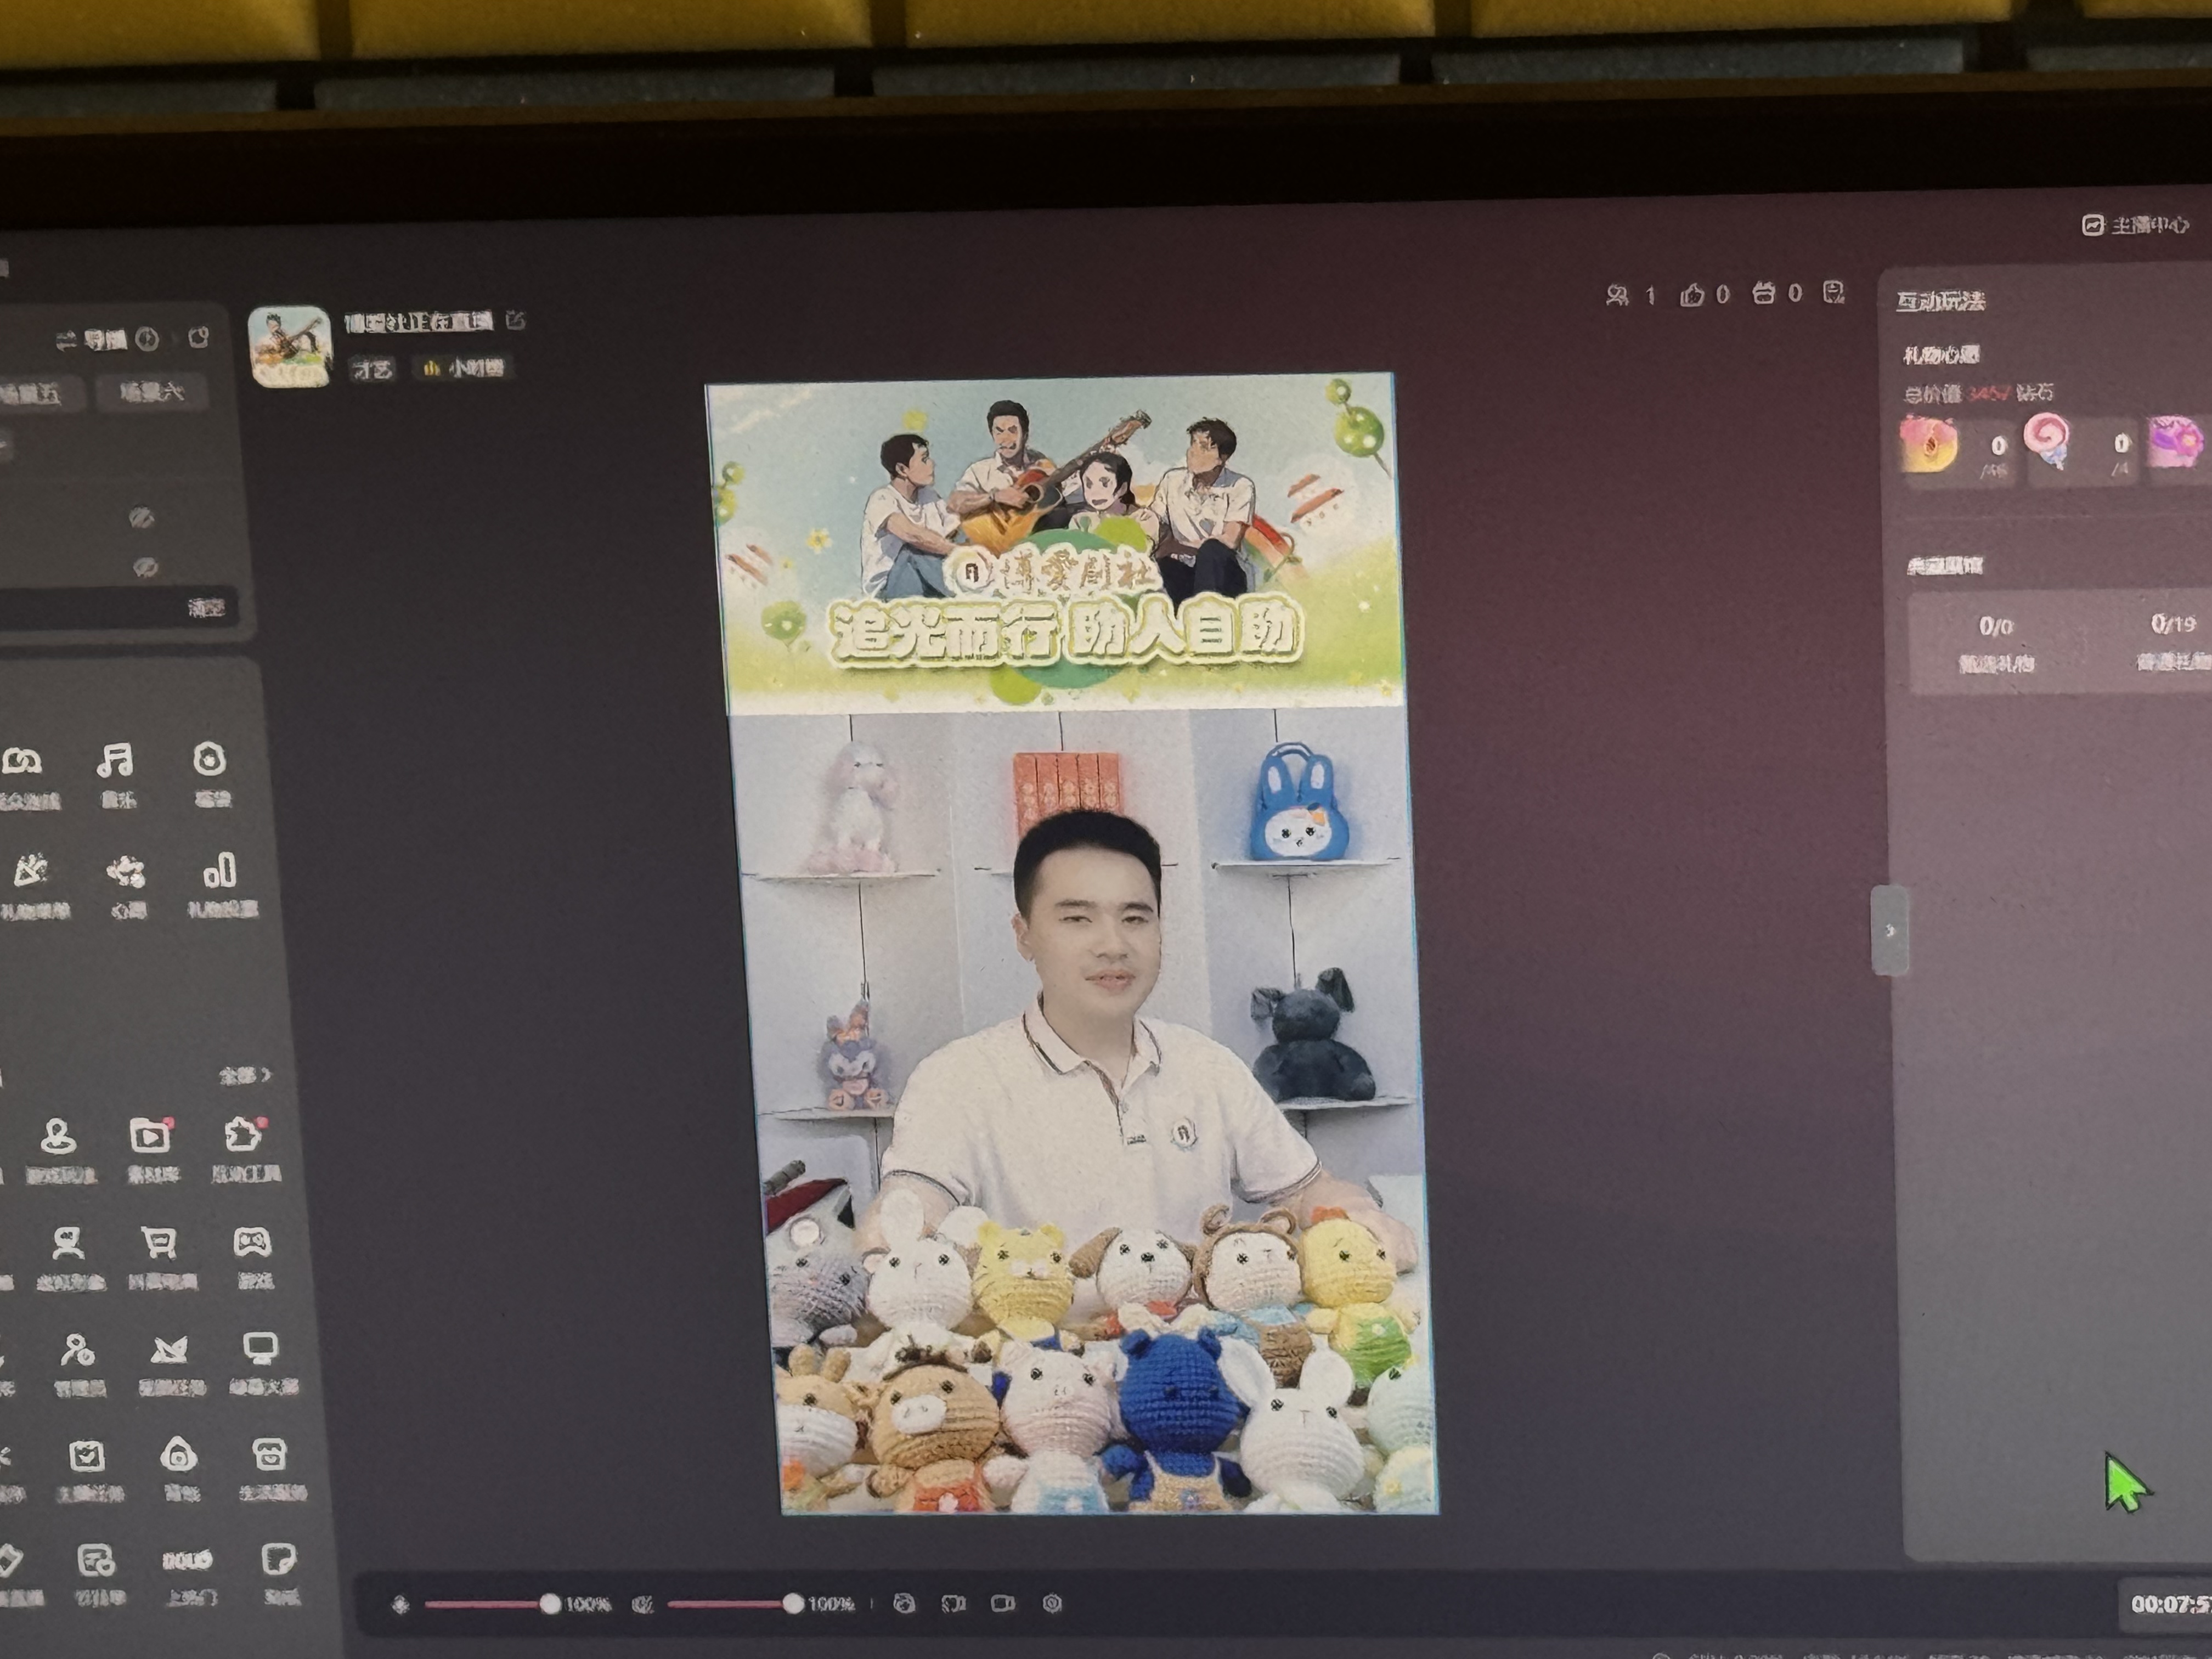
Task: Open the gear settings icon in bottom bar
Action: 1052,1603
